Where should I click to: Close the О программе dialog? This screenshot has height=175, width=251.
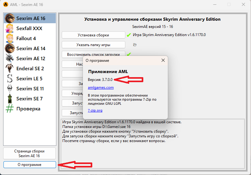pos(163,60)
